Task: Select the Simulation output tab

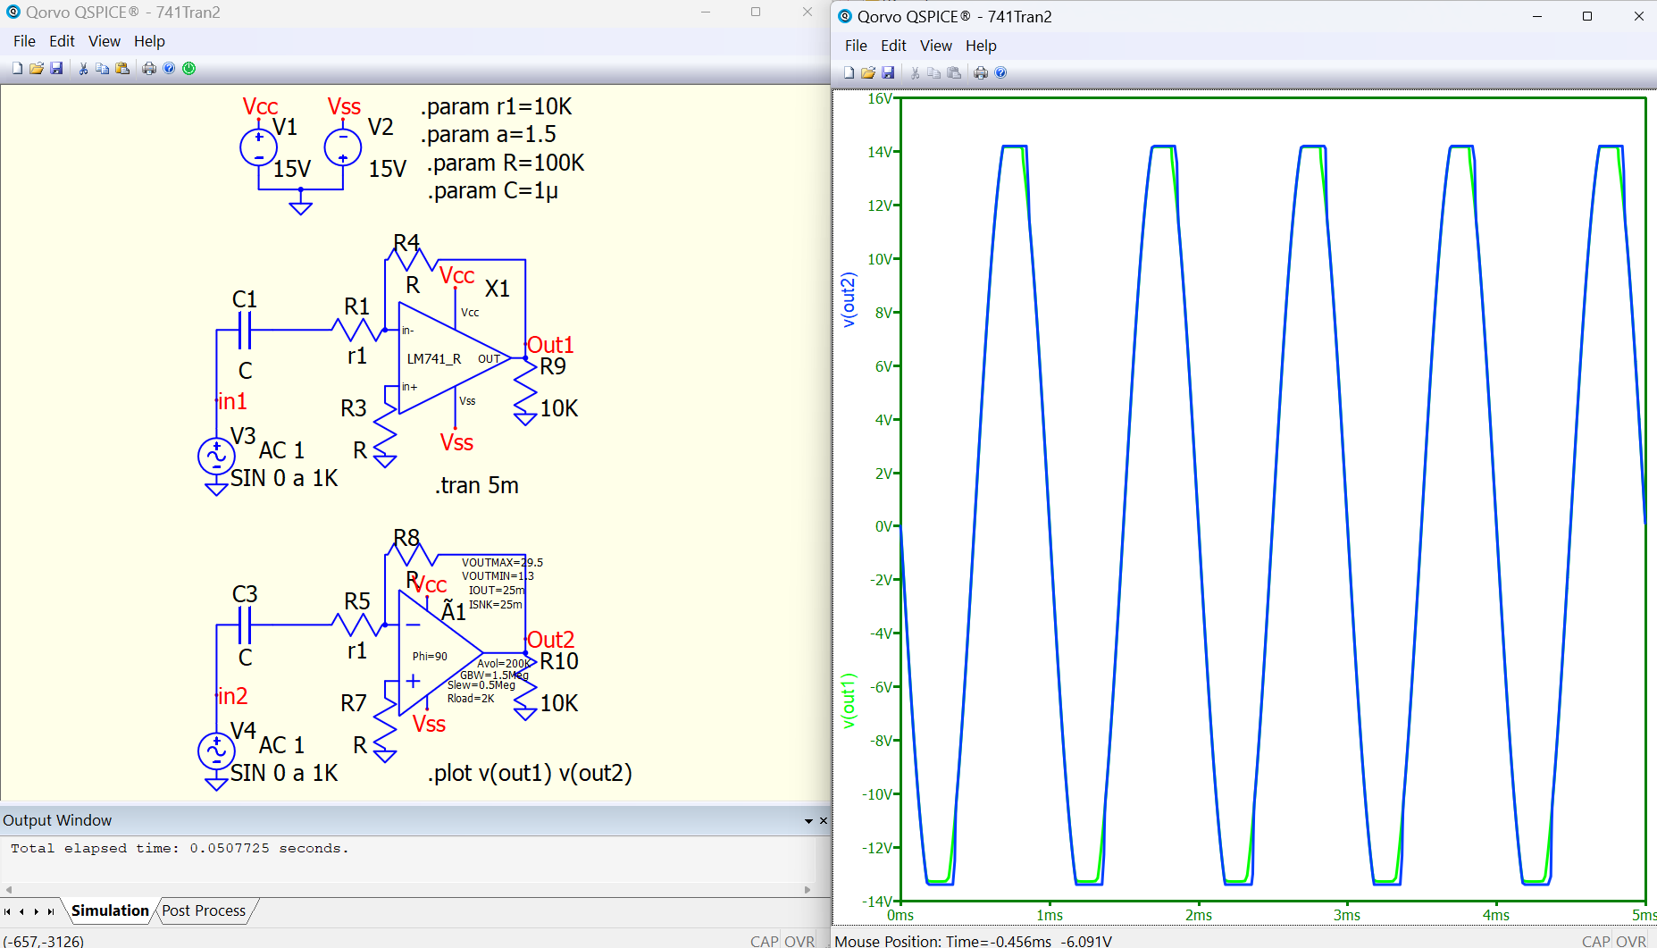Action: click(x=110, y=910)
